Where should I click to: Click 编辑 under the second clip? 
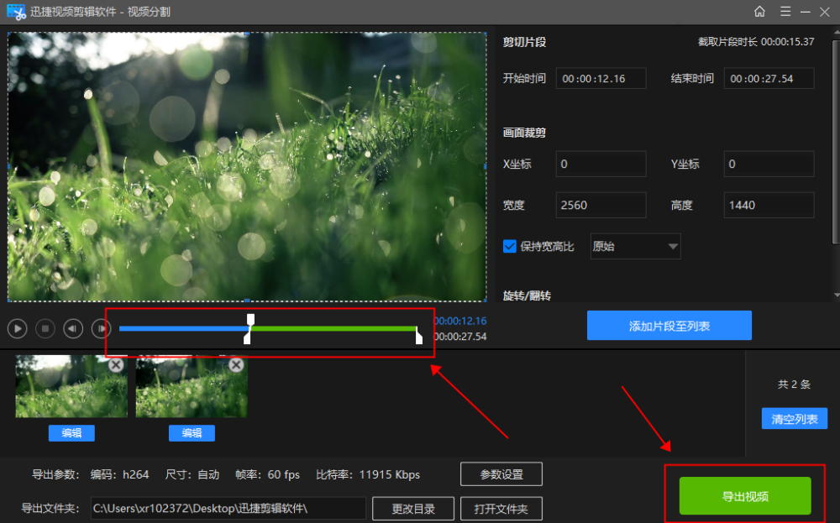(x=192, y=433)
